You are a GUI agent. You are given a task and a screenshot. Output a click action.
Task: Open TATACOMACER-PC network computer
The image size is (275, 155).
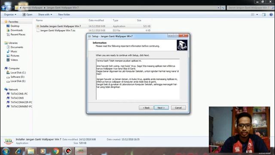(21, 102)
